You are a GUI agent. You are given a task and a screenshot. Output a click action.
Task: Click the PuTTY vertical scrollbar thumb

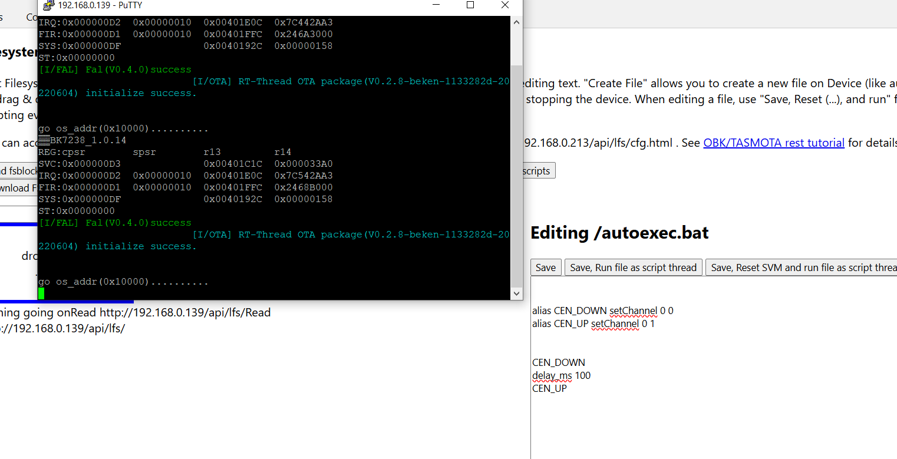[x=516, y=176]
